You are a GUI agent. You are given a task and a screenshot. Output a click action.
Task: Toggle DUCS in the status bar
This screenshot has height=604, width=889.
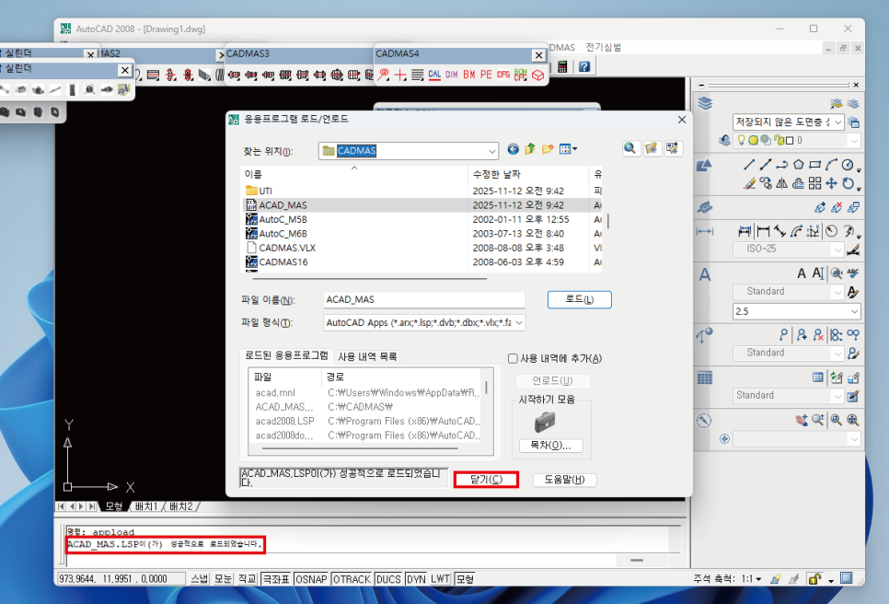tap(388, 579)
